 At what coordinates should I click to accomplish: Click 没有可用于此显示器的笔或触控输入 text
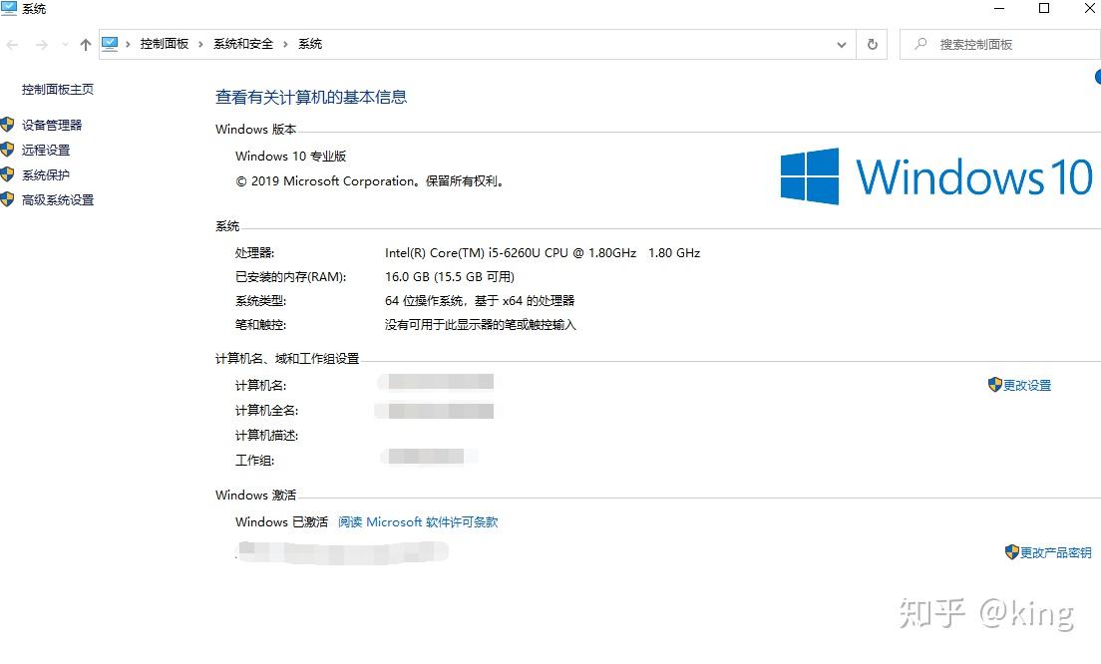click(481, 324)
